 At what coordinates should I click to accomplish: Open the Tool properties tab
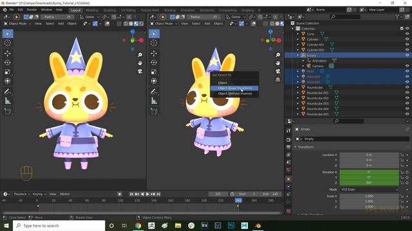click(288, 130)
